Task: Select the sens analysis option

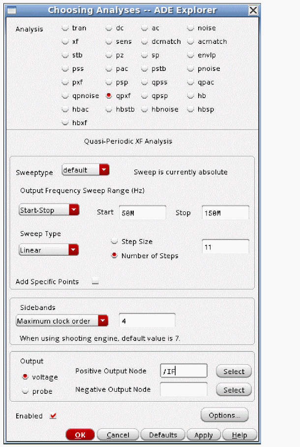Action: [x=109, y=41]
